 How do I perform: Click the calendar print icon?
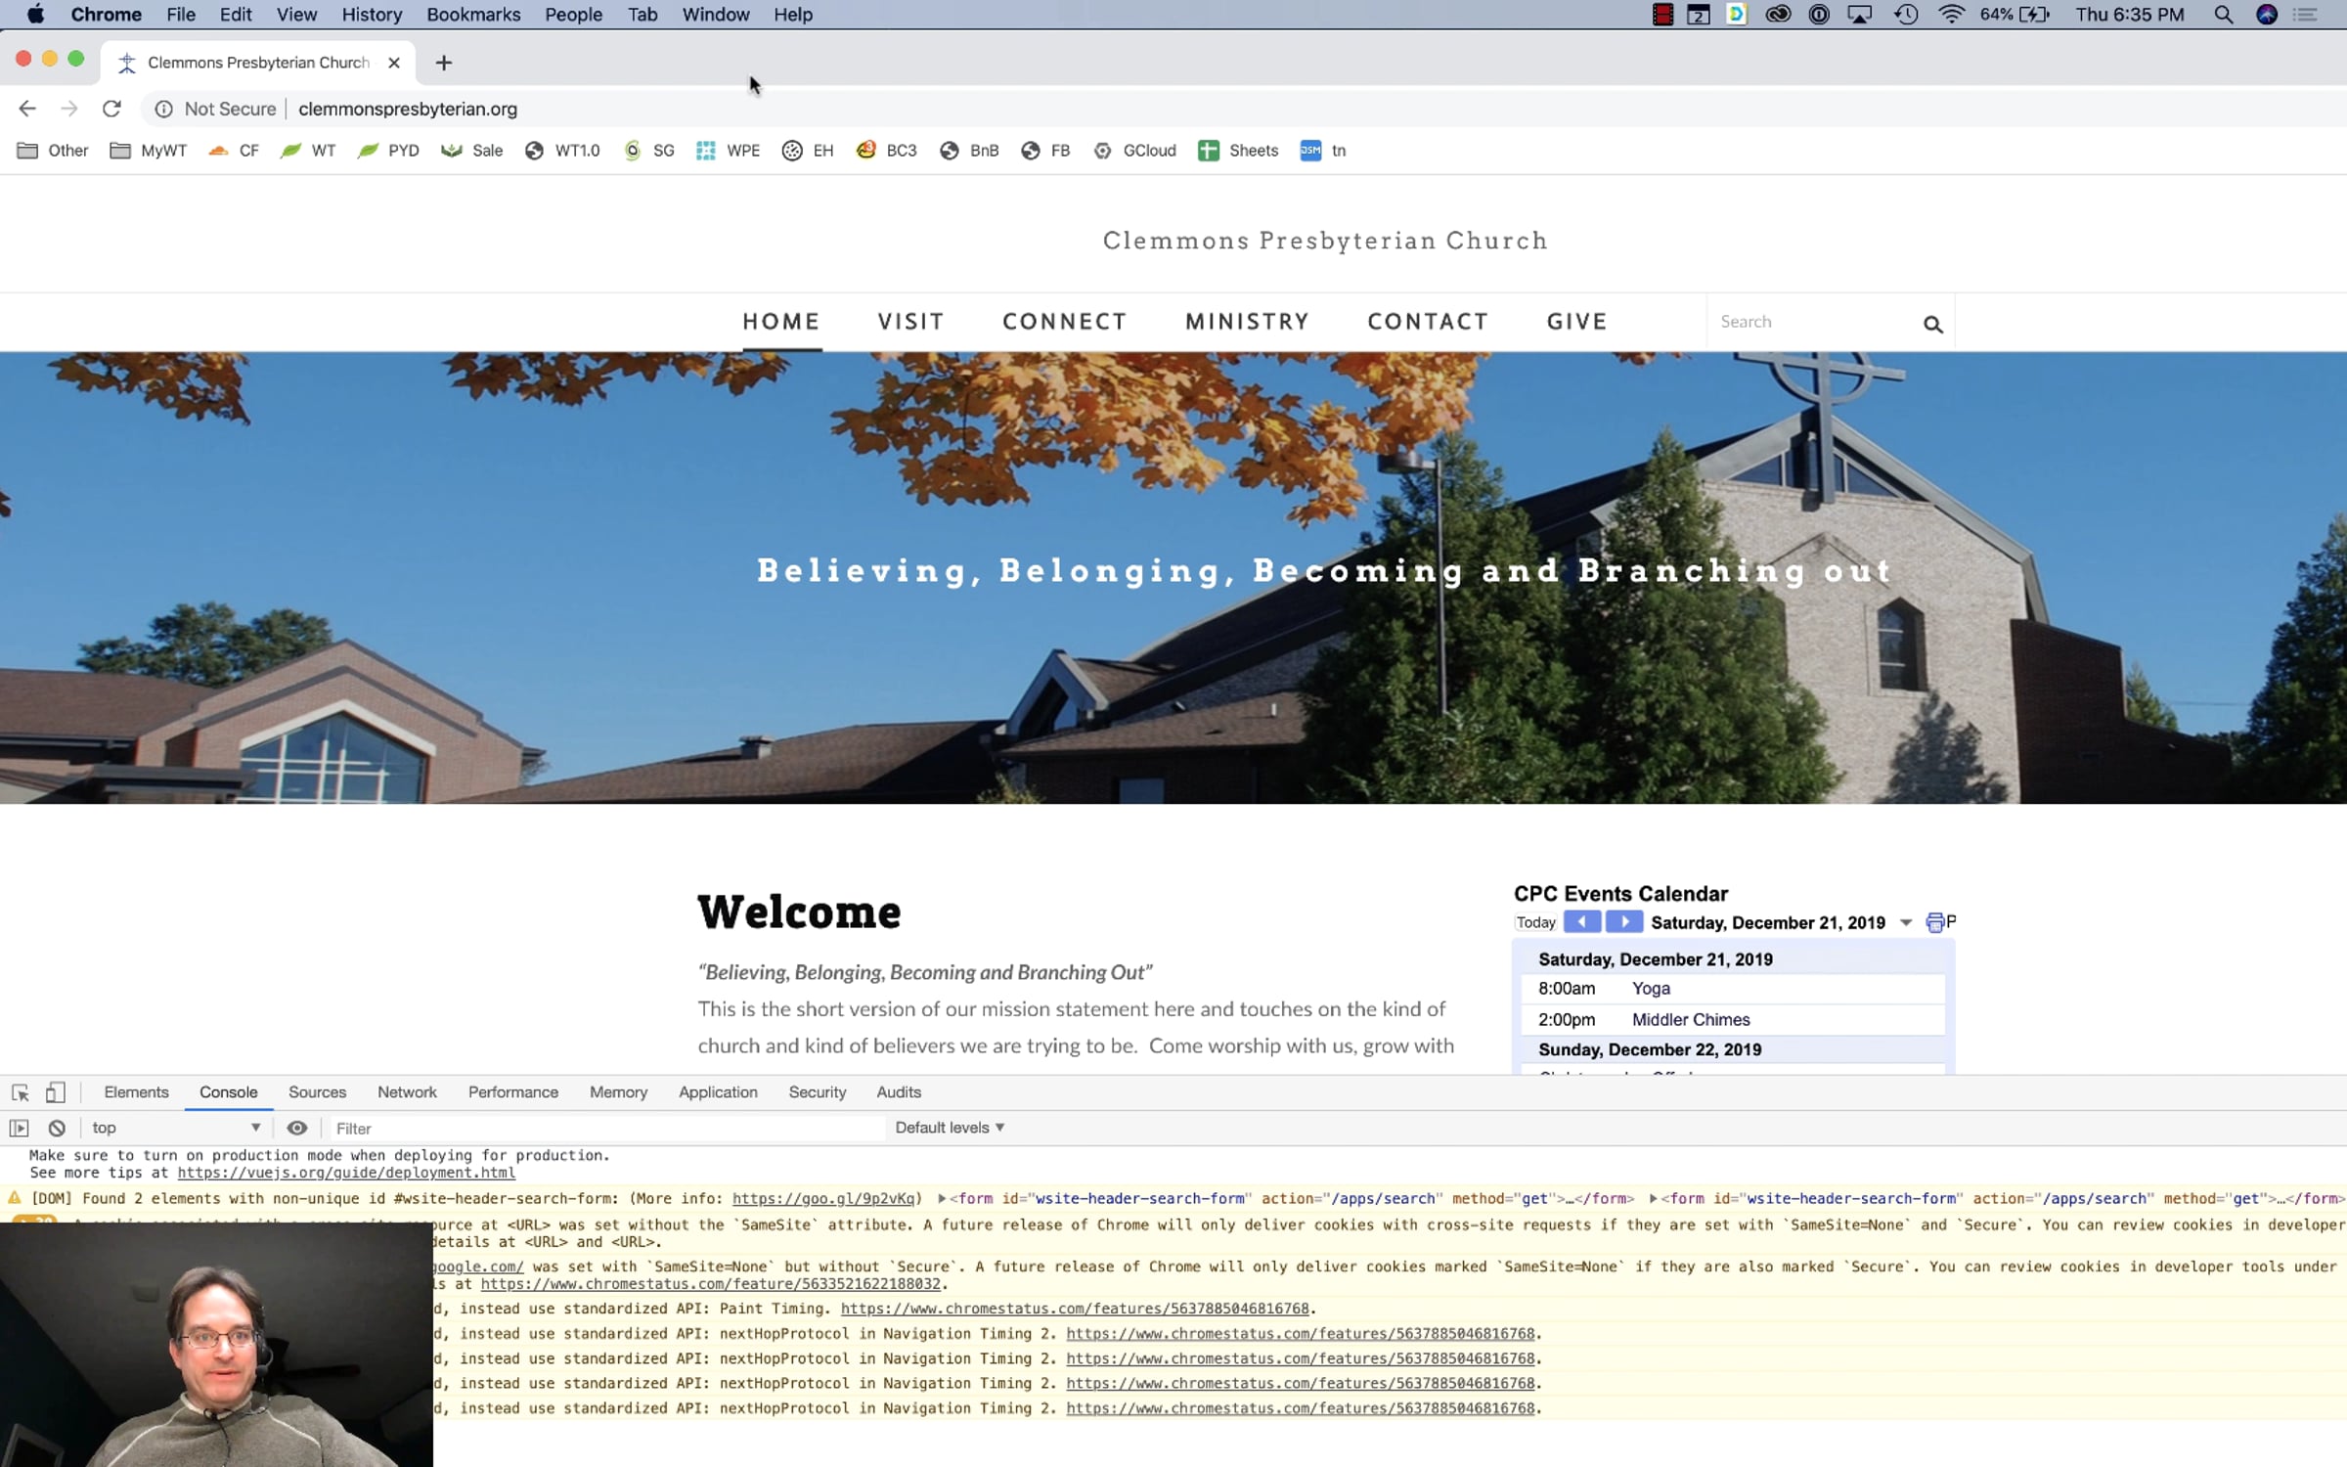(1933, 922)
